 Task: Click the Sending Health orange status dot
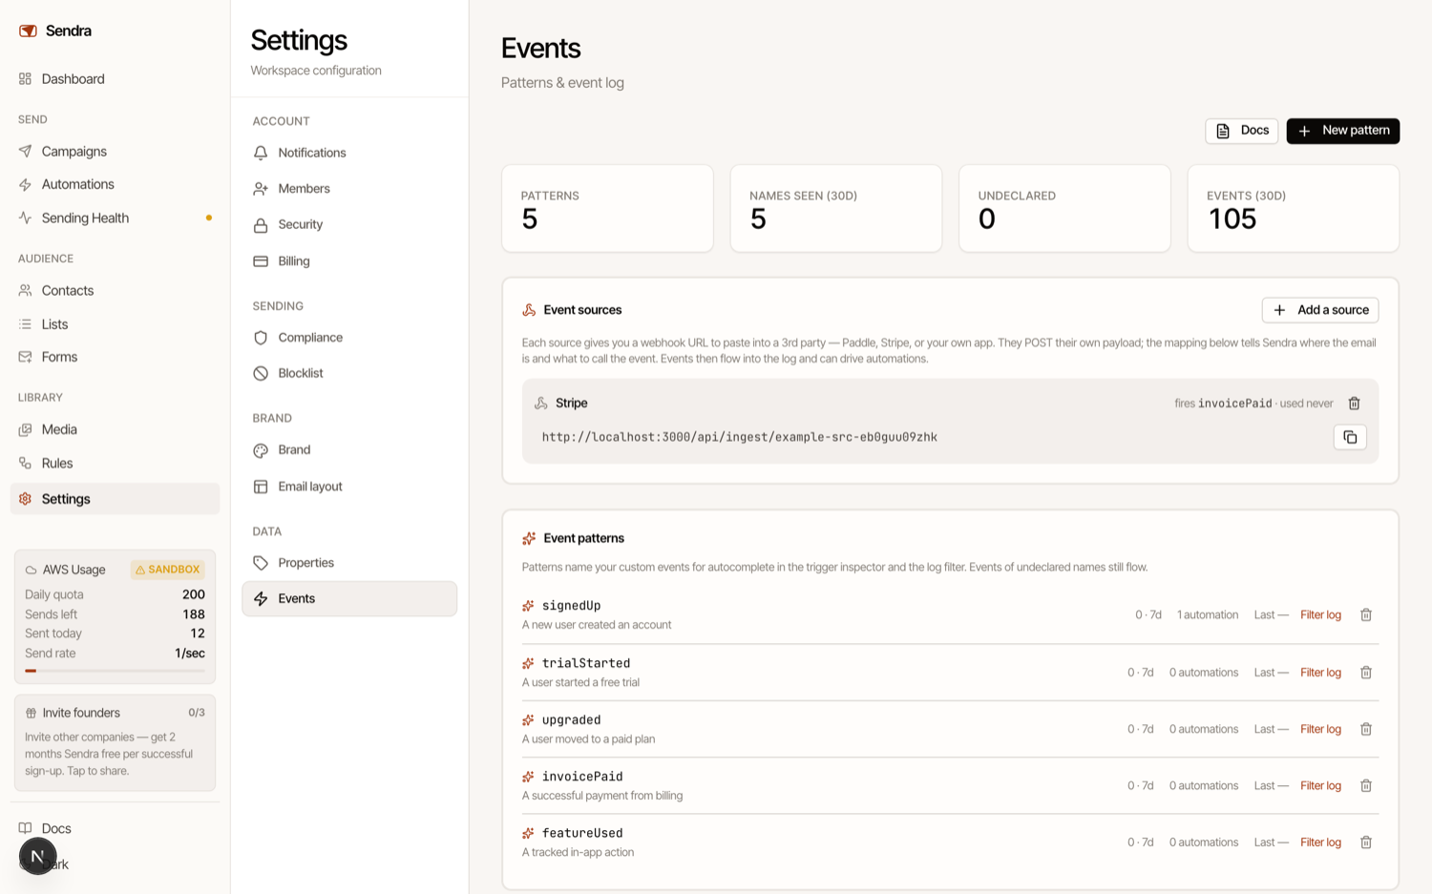click(209, 218)
